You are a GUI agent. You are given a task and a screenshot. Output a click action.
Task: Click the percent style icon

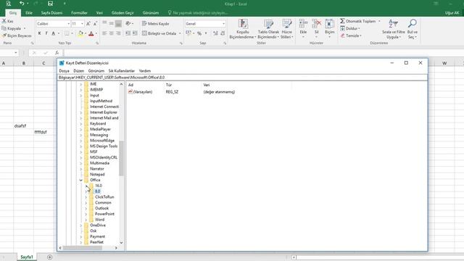pyautogui.click(x=199, y=33)
